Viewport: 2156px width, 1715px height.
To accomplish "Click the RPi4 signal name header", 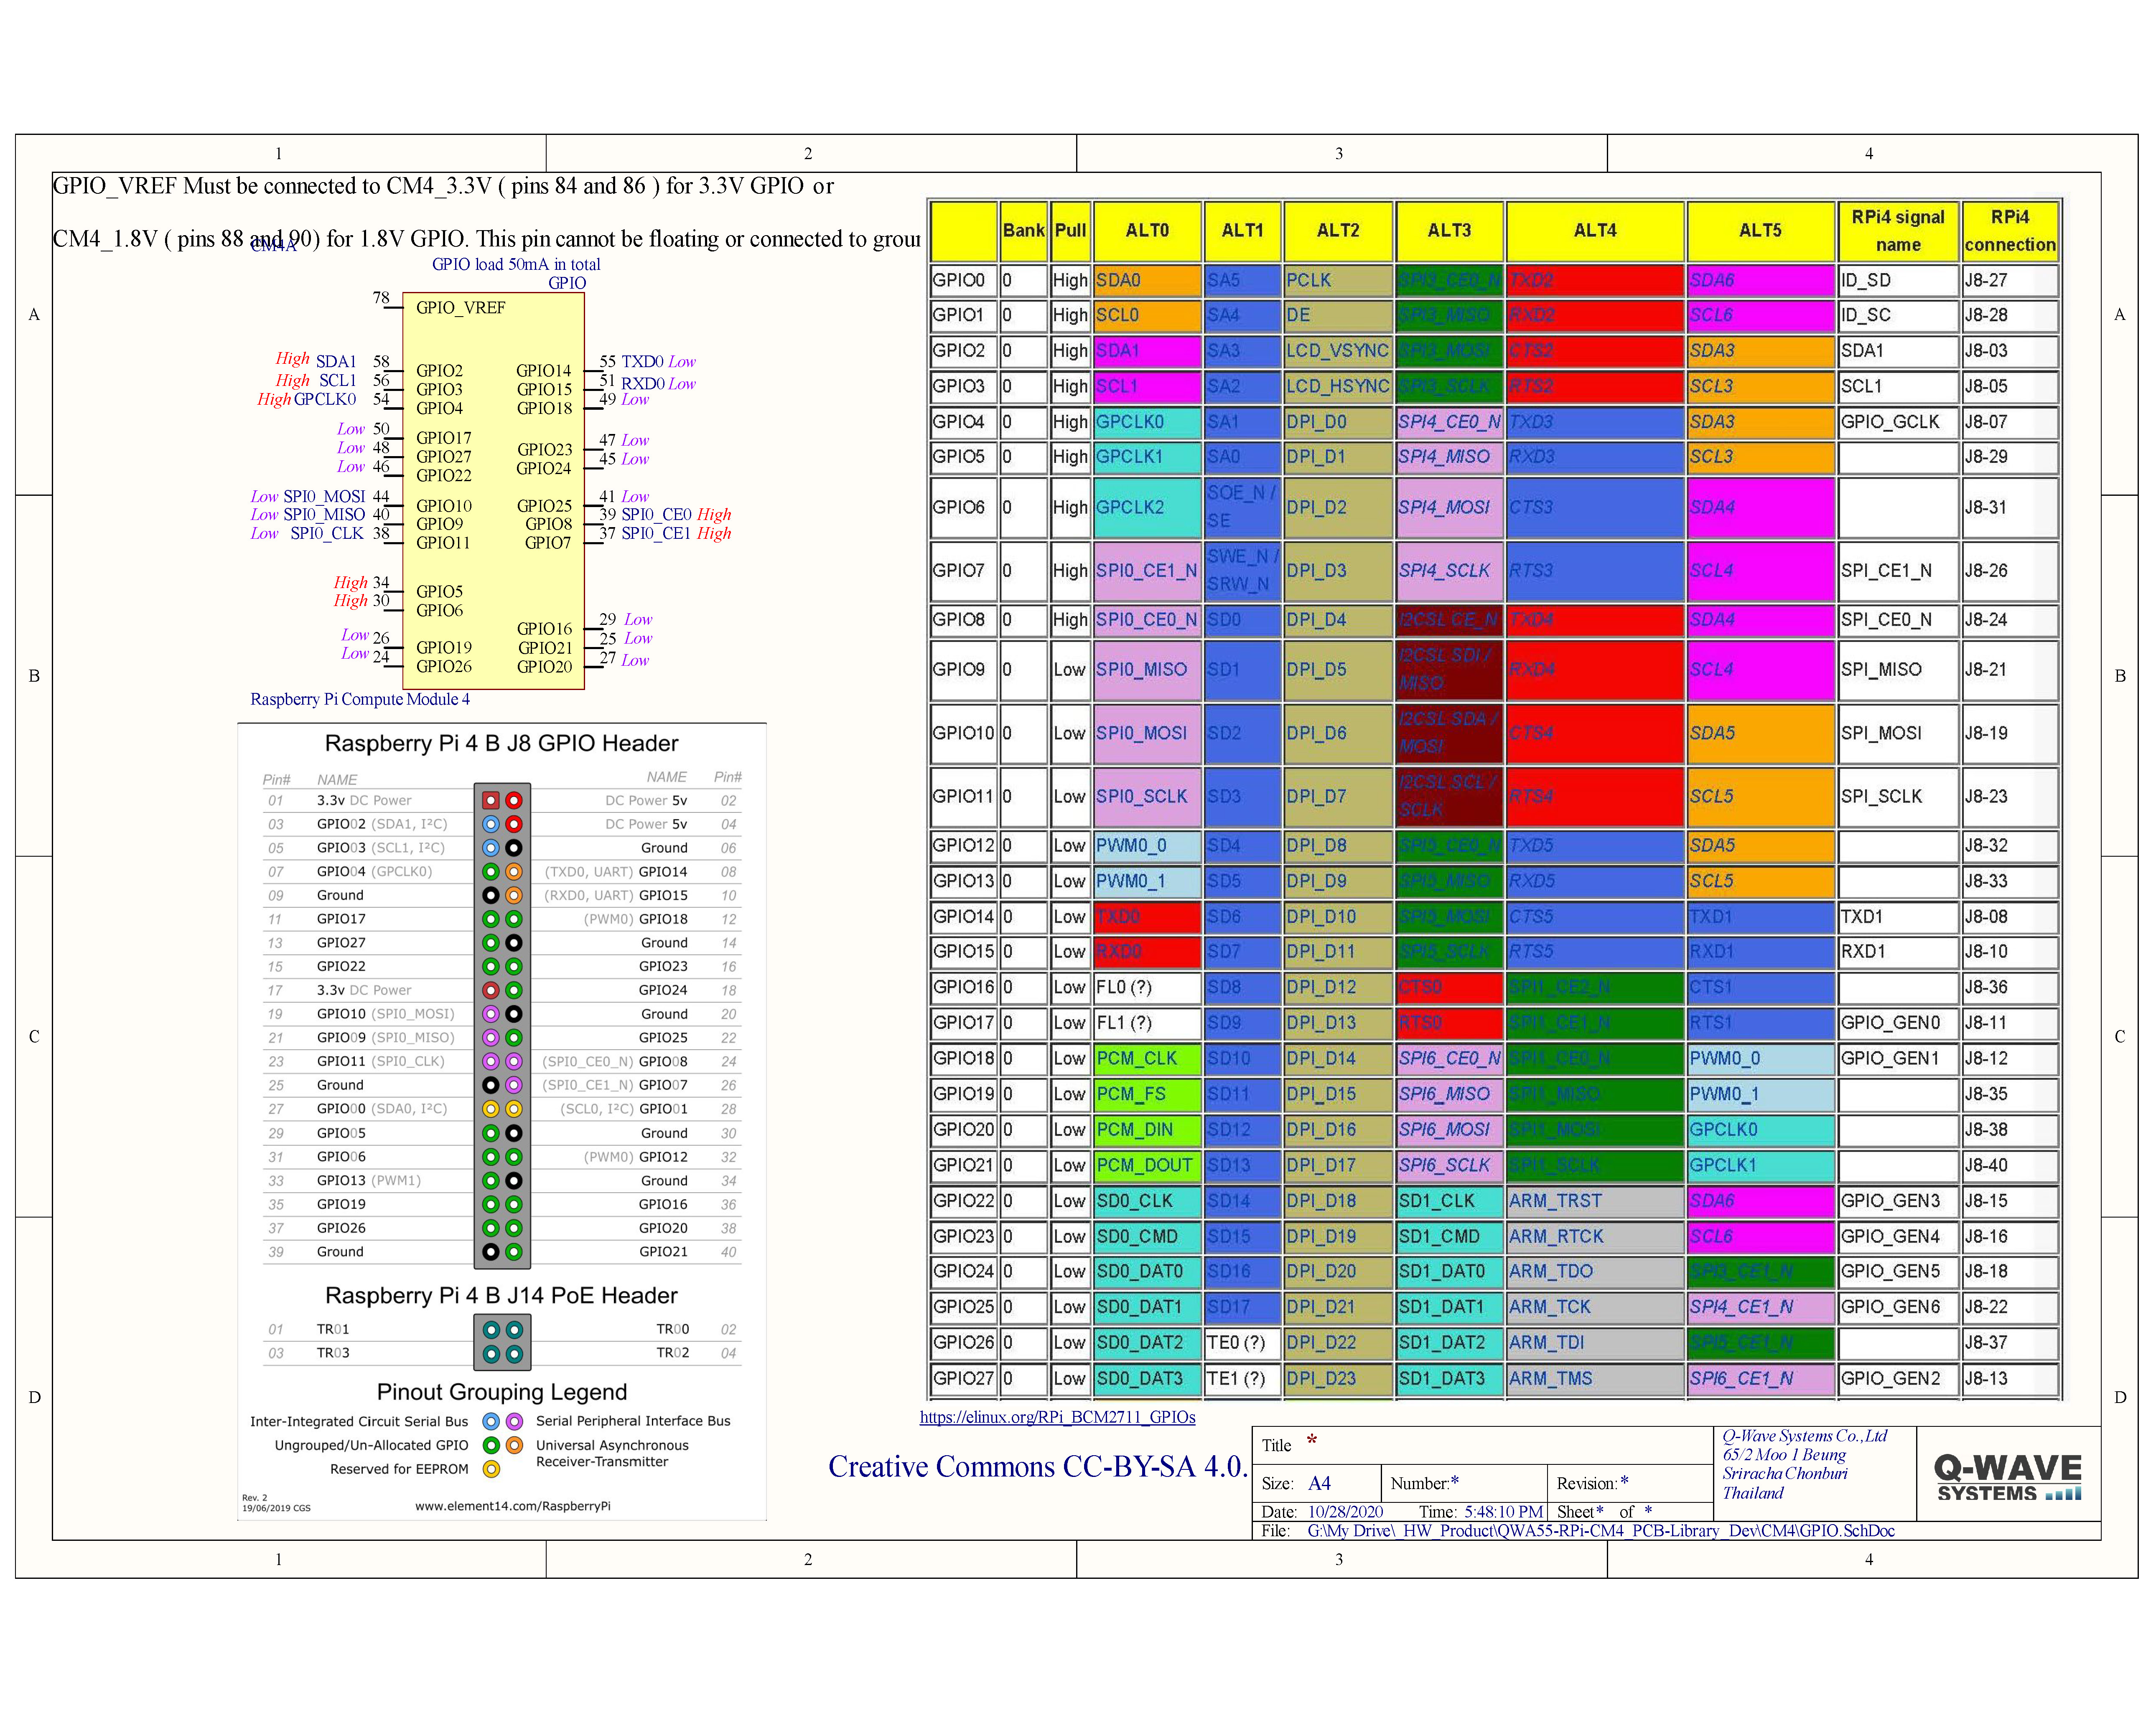I will point(1898,231).
